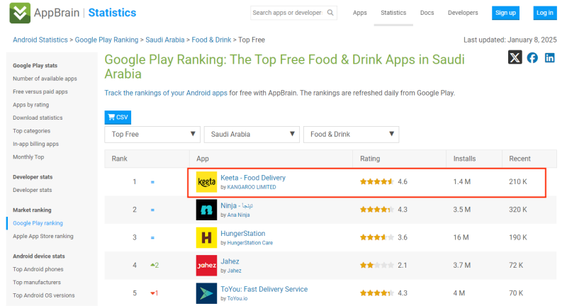Screen dimensions: 567x306
Task: Open the Keeta app icon
Action: (206, 182)
